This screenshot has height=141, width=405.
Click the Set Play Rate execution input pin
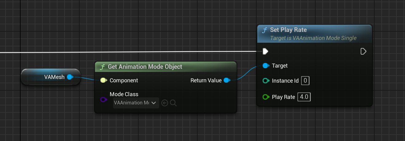(265, 51)
